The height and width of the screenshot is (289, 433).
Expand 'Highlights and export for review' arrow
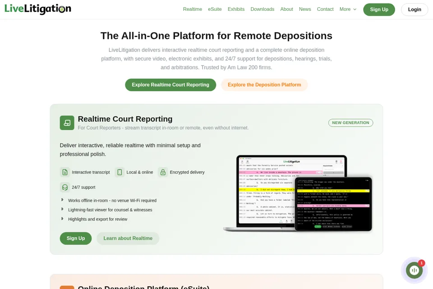pyautogui.click(x=62, y=219)
